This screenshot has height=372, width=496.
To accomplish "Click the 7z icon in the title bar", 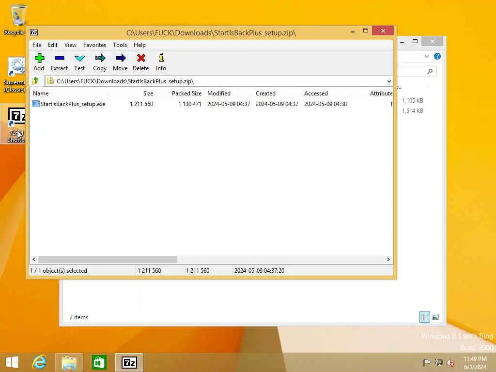I will pos(34,32).
